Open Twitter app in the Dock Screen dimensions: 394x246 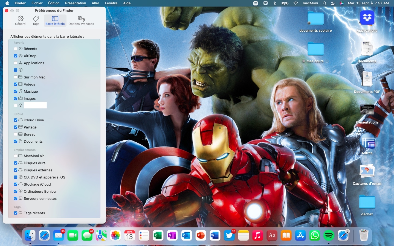click(229, 235)
